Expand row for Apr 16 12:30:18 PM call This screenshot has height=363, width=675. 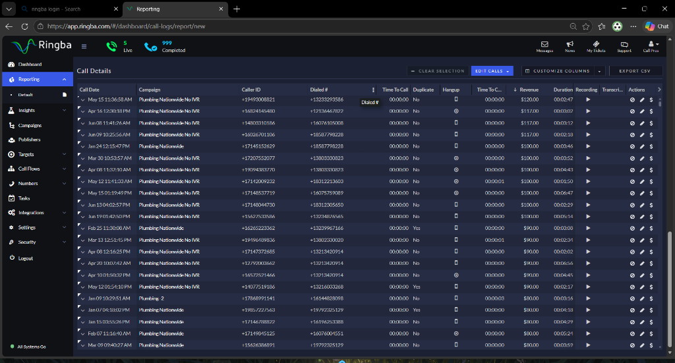[x=82, y=111]
